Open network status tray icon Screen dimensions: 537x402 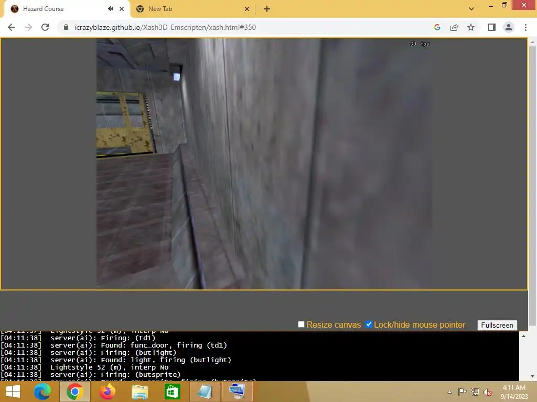coord(475,392)
